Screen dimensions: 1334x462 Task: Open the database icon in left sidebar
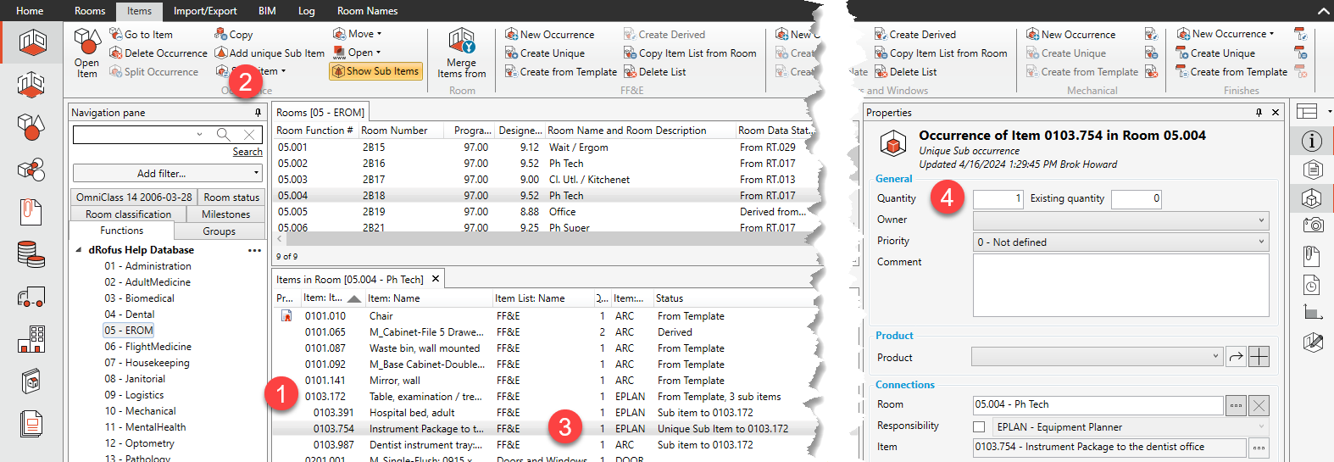[31, 253]
